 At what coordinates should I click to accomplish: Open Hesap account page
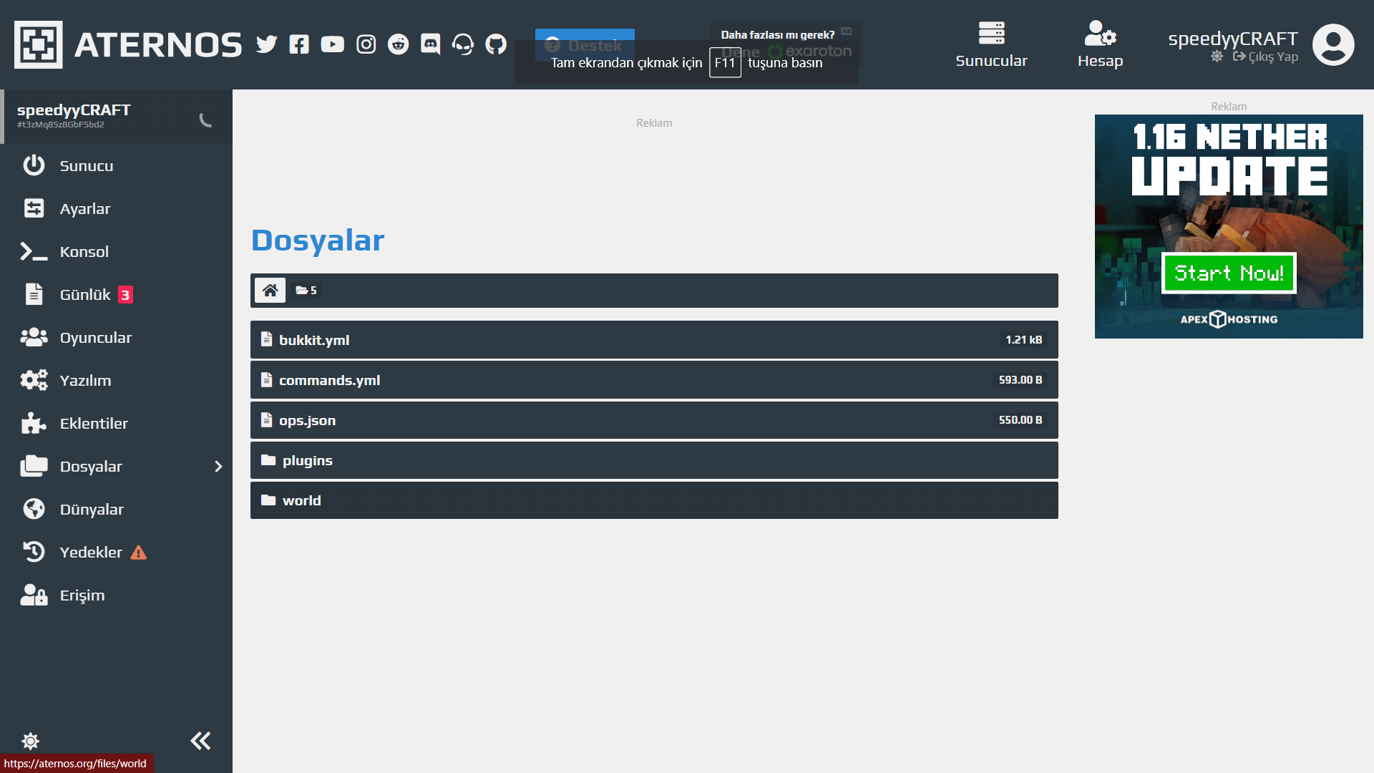(x=1100, y=44)
